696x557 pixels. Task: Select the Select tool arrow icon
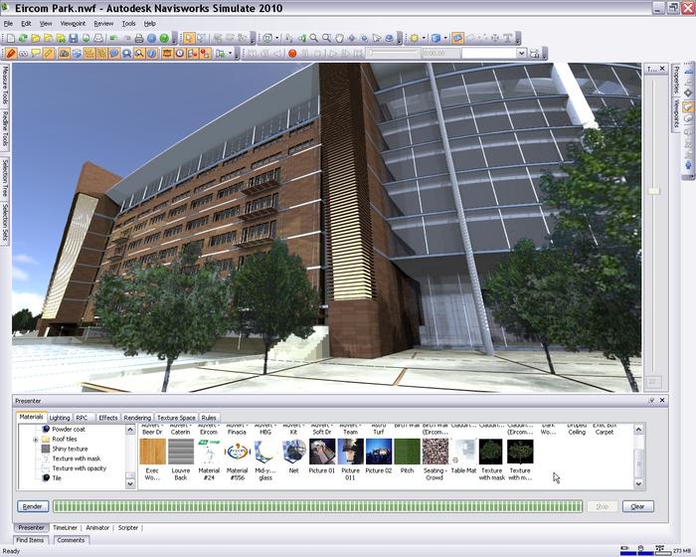190,38
